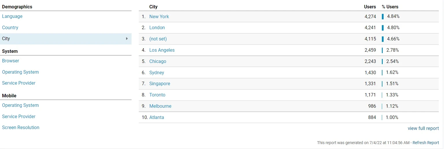The width and height of the screenshot is (444, 149).
Task: Click the (not set) city entry
Action: 158,39
